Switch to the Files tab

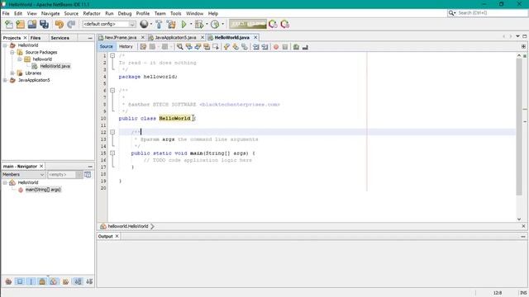36,38
